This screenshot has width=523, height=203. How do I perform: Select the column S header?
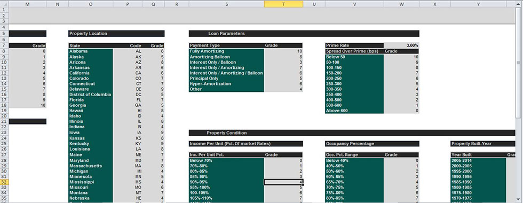click(x=226, y=4)
